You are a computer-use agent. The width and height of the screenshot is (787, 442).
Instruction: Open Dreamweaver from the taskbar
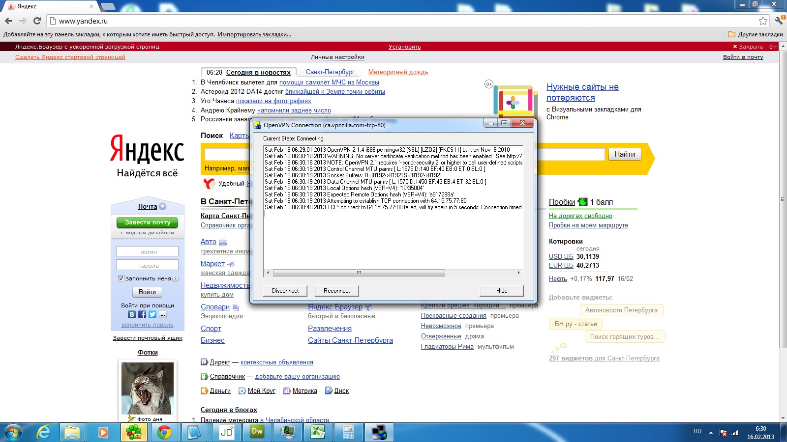(257, 432)
